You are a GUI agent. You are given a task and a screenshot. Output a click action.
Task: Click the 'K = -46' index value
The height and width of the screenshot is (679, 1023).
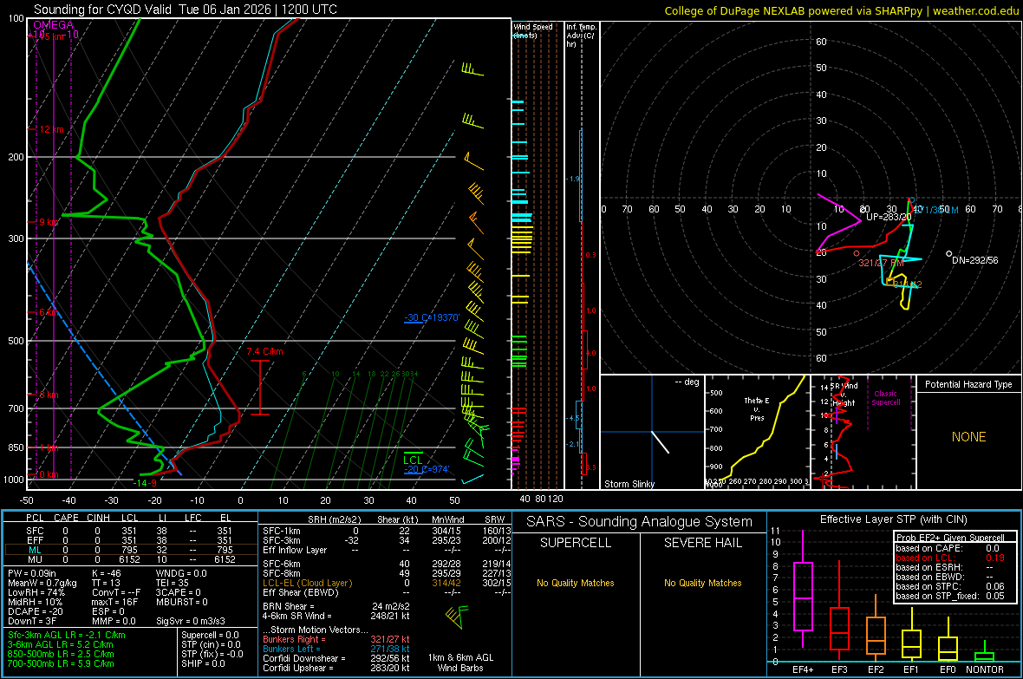click(x=107, y=573)
